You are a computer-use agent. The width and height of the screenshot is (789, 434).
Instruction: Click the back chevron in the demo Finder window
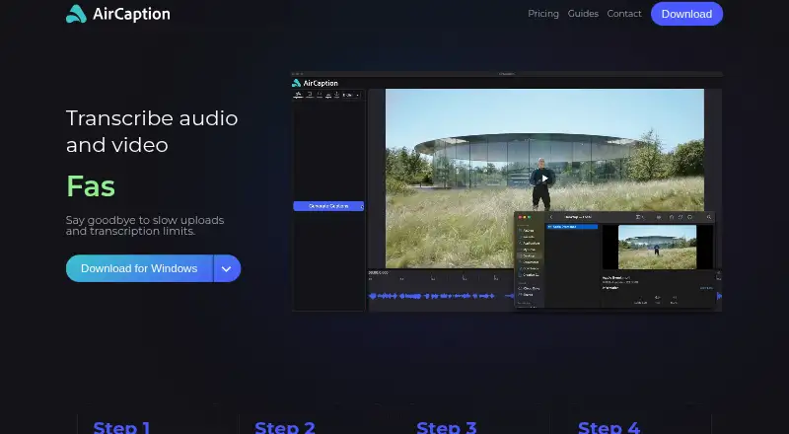tap(551, 217)
